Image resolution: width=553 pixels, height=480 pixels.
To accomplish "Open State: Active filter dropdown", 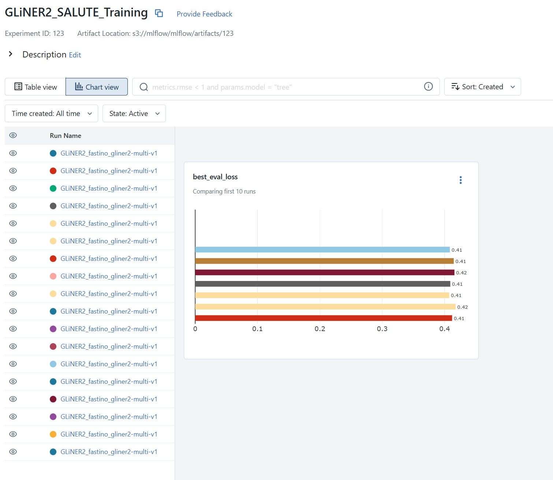I will coord(134,113).
